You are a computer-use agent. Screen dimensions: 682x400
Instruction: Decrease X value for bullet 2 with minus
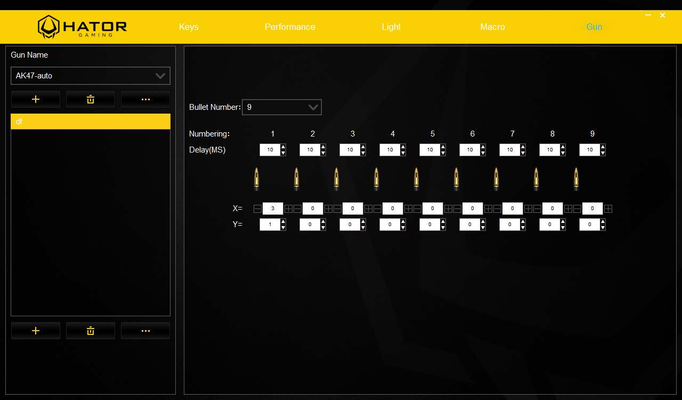(297, 209)
